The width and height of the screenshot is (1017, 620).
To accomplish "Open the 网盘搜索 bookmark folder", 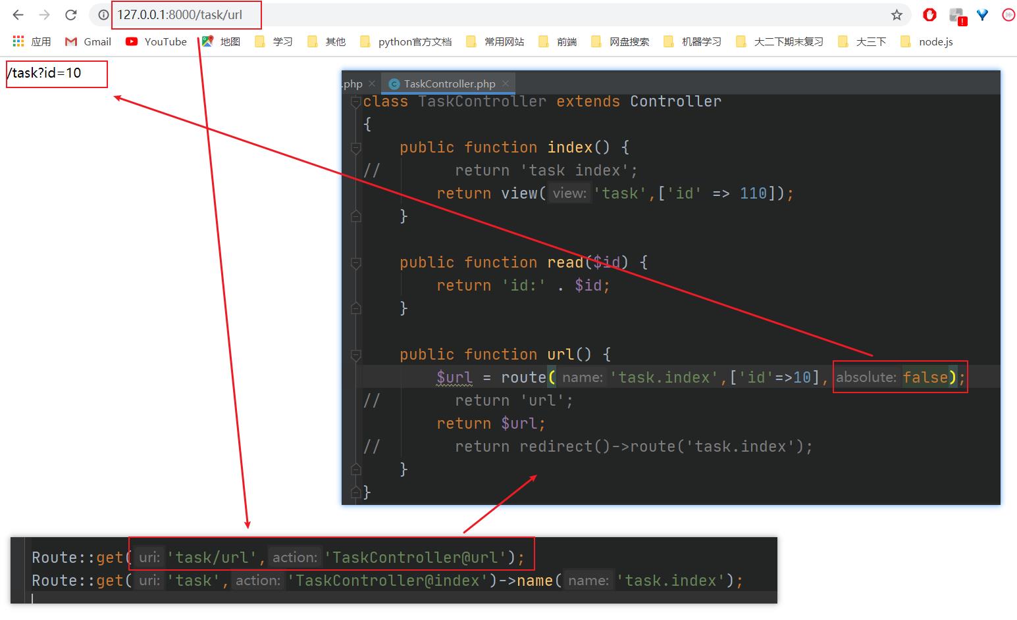I will (x=619, y=41).
